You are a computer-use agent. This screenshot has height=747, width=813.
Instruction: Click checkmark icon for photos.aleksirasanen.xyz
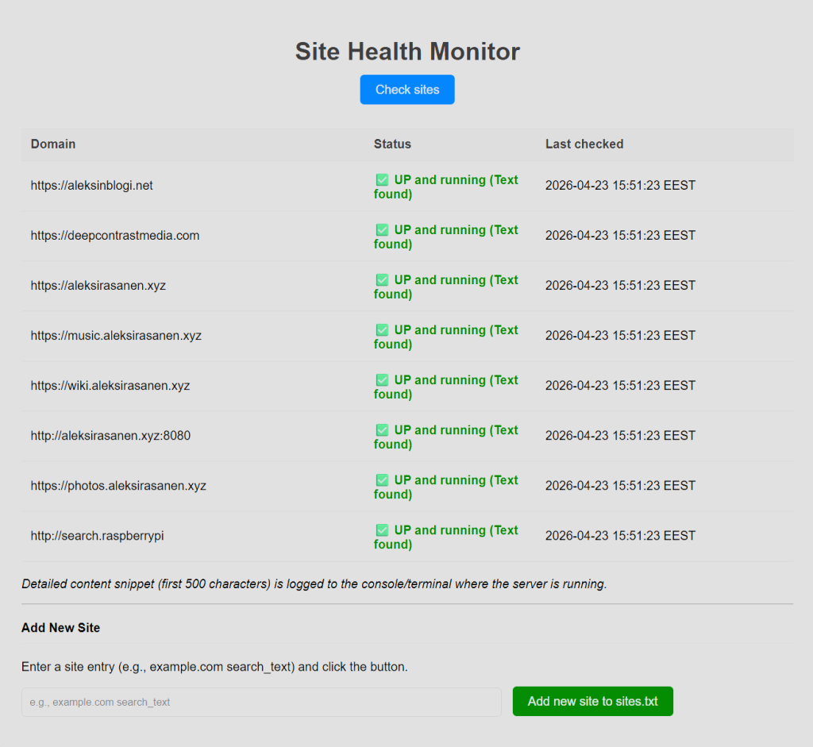tap(382, 480)
